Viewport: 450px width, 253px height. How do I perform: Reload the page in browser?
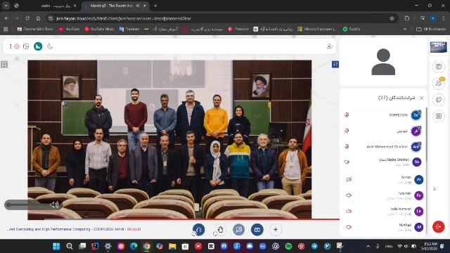click(27, 18)
